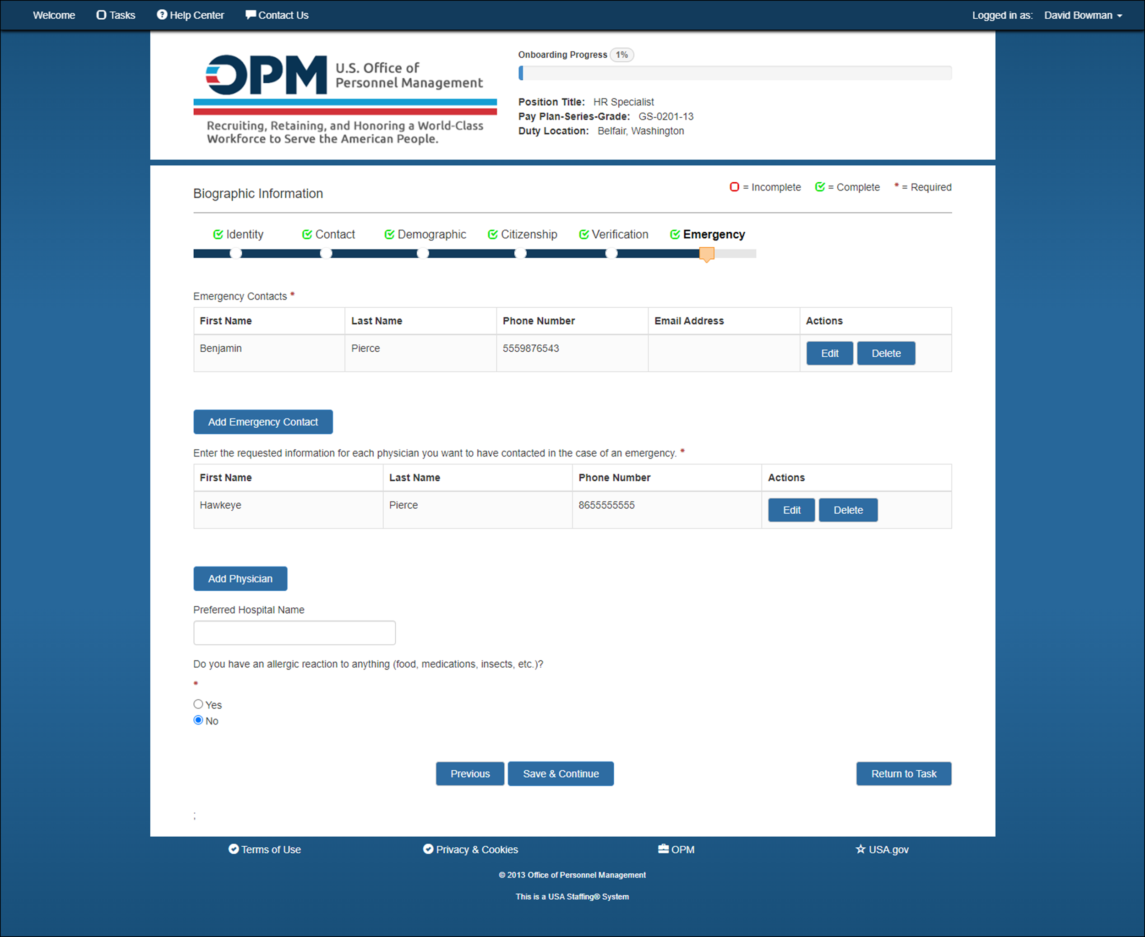Click the Demographic step green check icon
This screenshot has height=937, width=1145.
[x=389, y=234]
